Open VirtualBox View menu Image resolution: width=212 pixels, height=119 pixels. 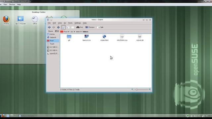coord(5,5)
